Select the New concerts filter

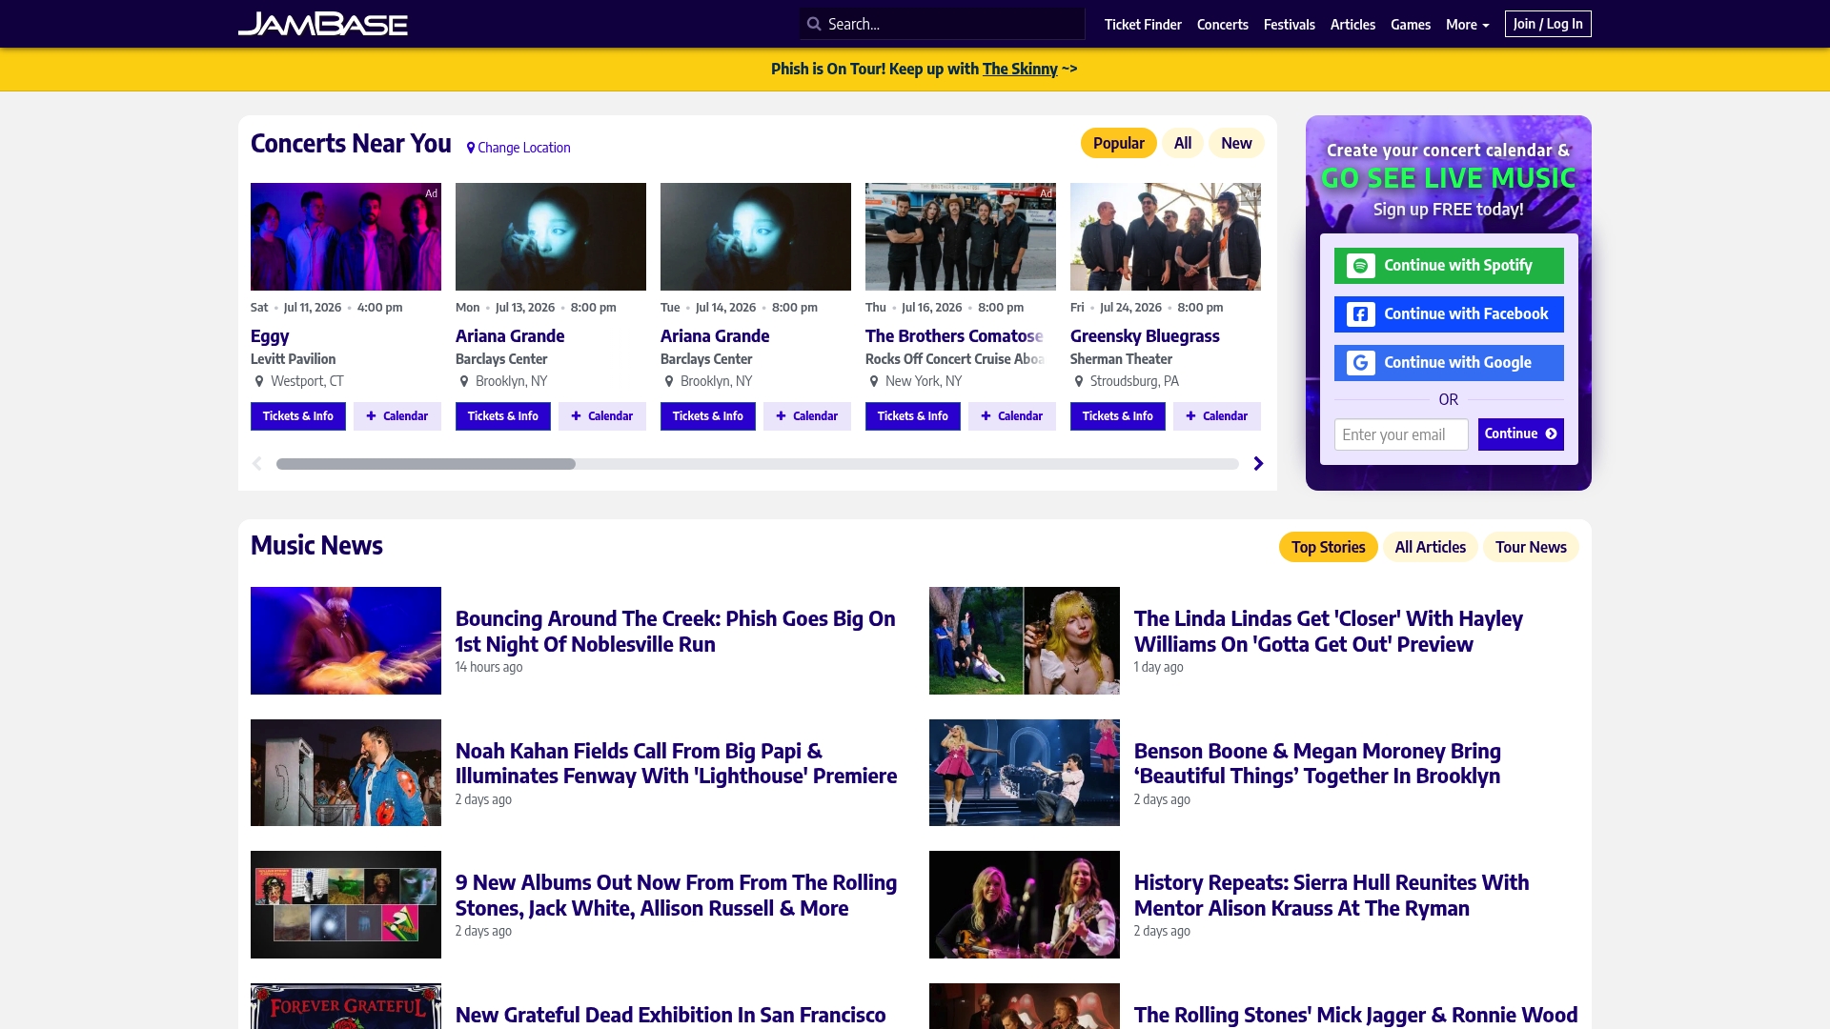pyautogui.click(x=1236, y=143)
